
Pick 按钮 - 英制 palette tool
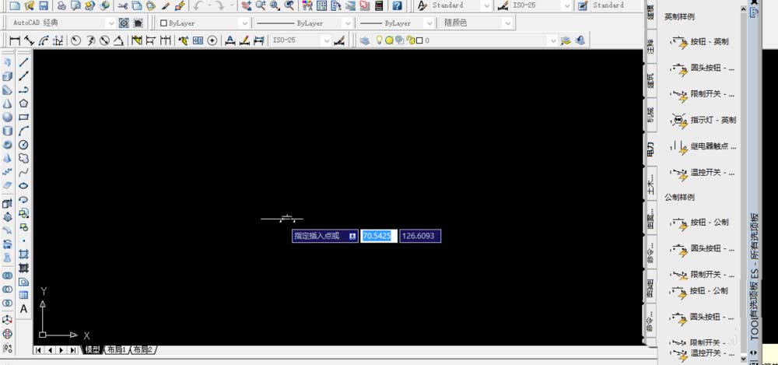700,42
